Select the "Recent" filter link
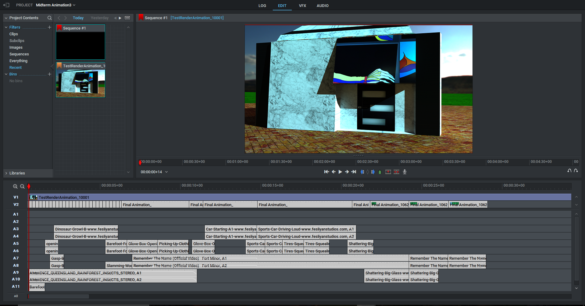This screenshot has width=585, height=306. (x=16, y=67)
